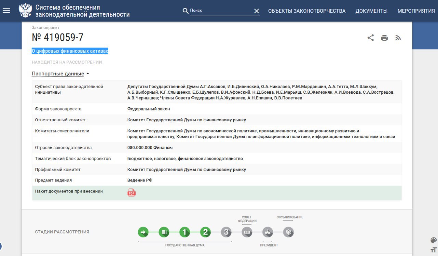Click the site title Система обеспечения законодательной деятельности

click(x=82, y=11)
